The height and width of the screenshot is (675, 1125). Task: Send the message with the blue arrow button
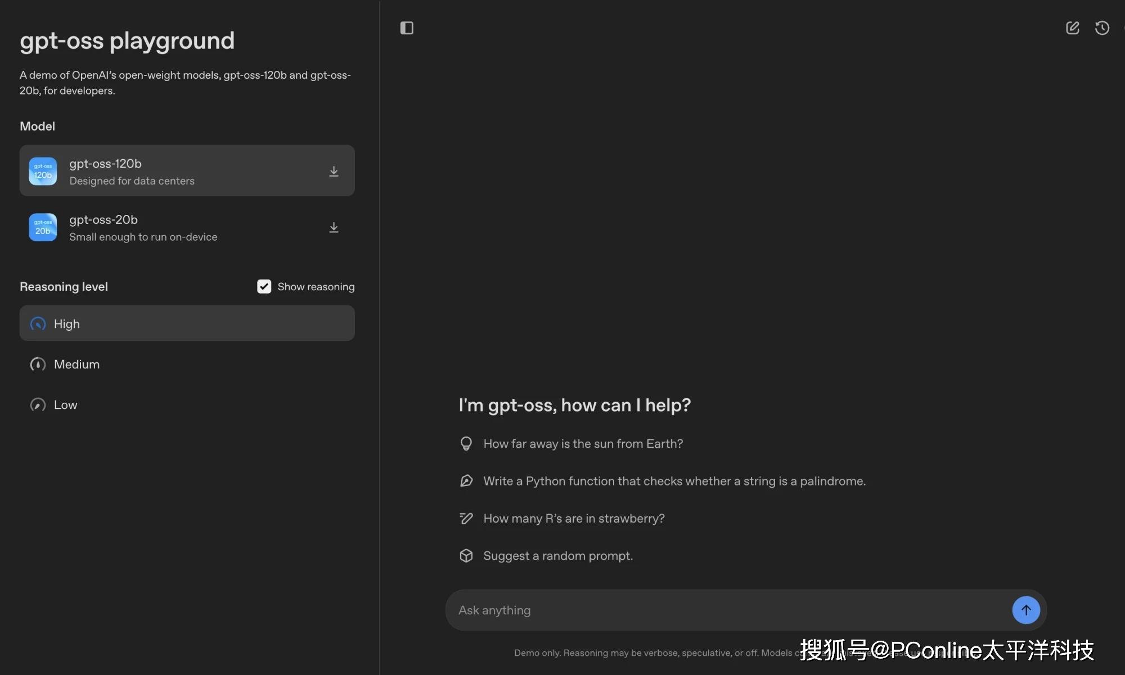[x=1026, y=610]
